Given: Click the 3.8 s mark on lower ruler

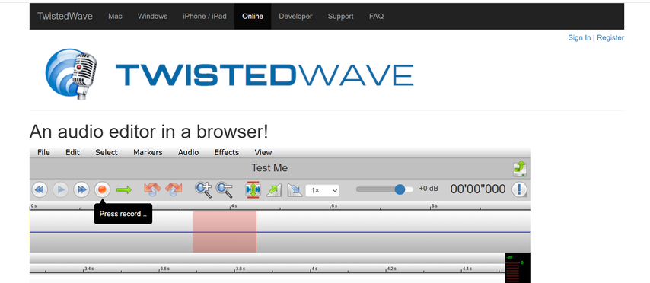Looking at the screenshot, I should 240,269.
